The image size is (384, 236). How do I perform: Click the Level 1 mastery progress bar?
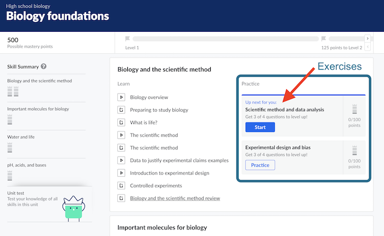[x=225, y=39]
